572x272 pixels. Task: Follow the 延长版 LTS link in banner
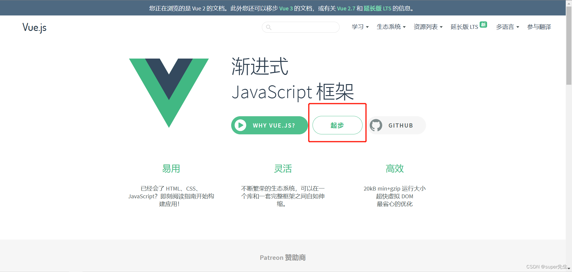377,8
